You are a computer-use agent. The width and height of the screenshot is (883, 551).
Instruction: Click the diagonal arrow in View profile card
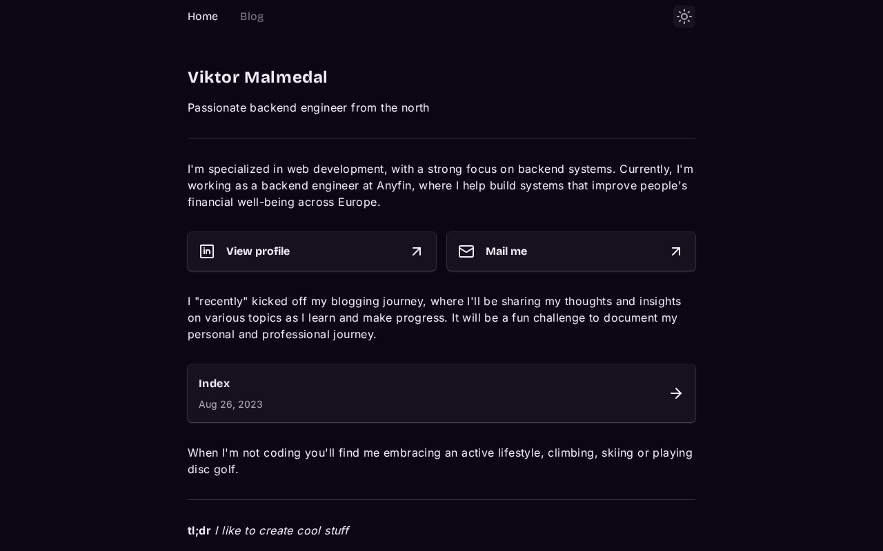click(417, 251)
